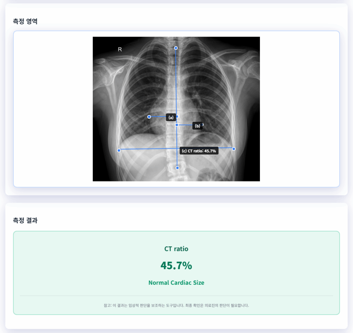Click the large green 45.7% result value

pos(176,265)
